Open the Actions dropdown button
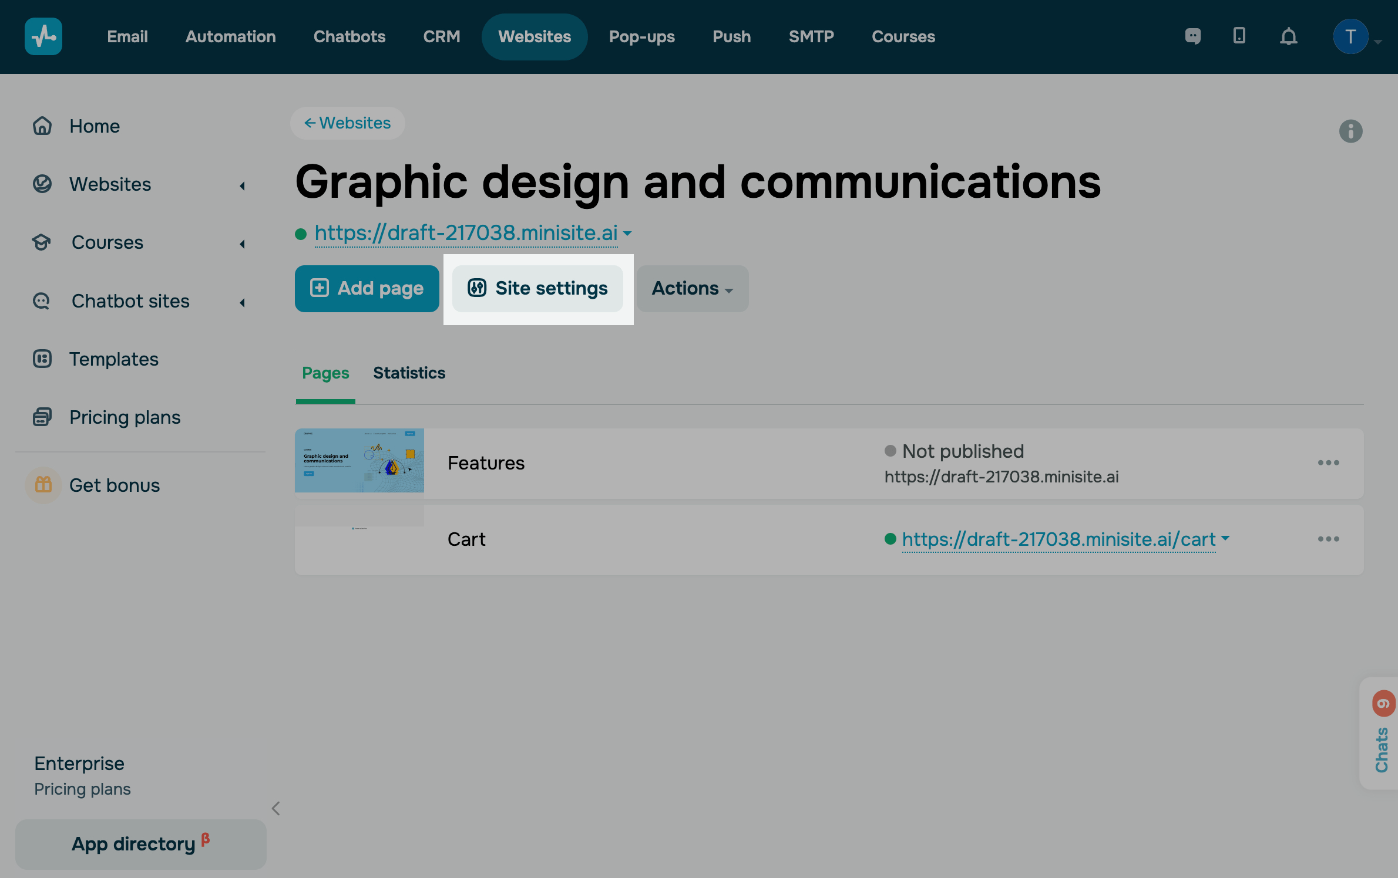 pos(692,289)
